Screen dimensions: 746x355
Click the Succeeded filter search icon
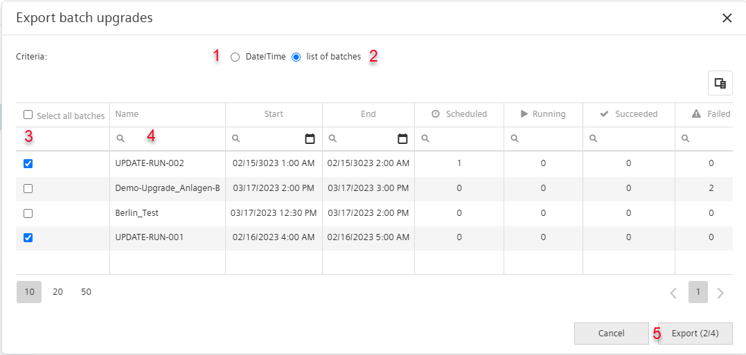(x=594, y=138)
